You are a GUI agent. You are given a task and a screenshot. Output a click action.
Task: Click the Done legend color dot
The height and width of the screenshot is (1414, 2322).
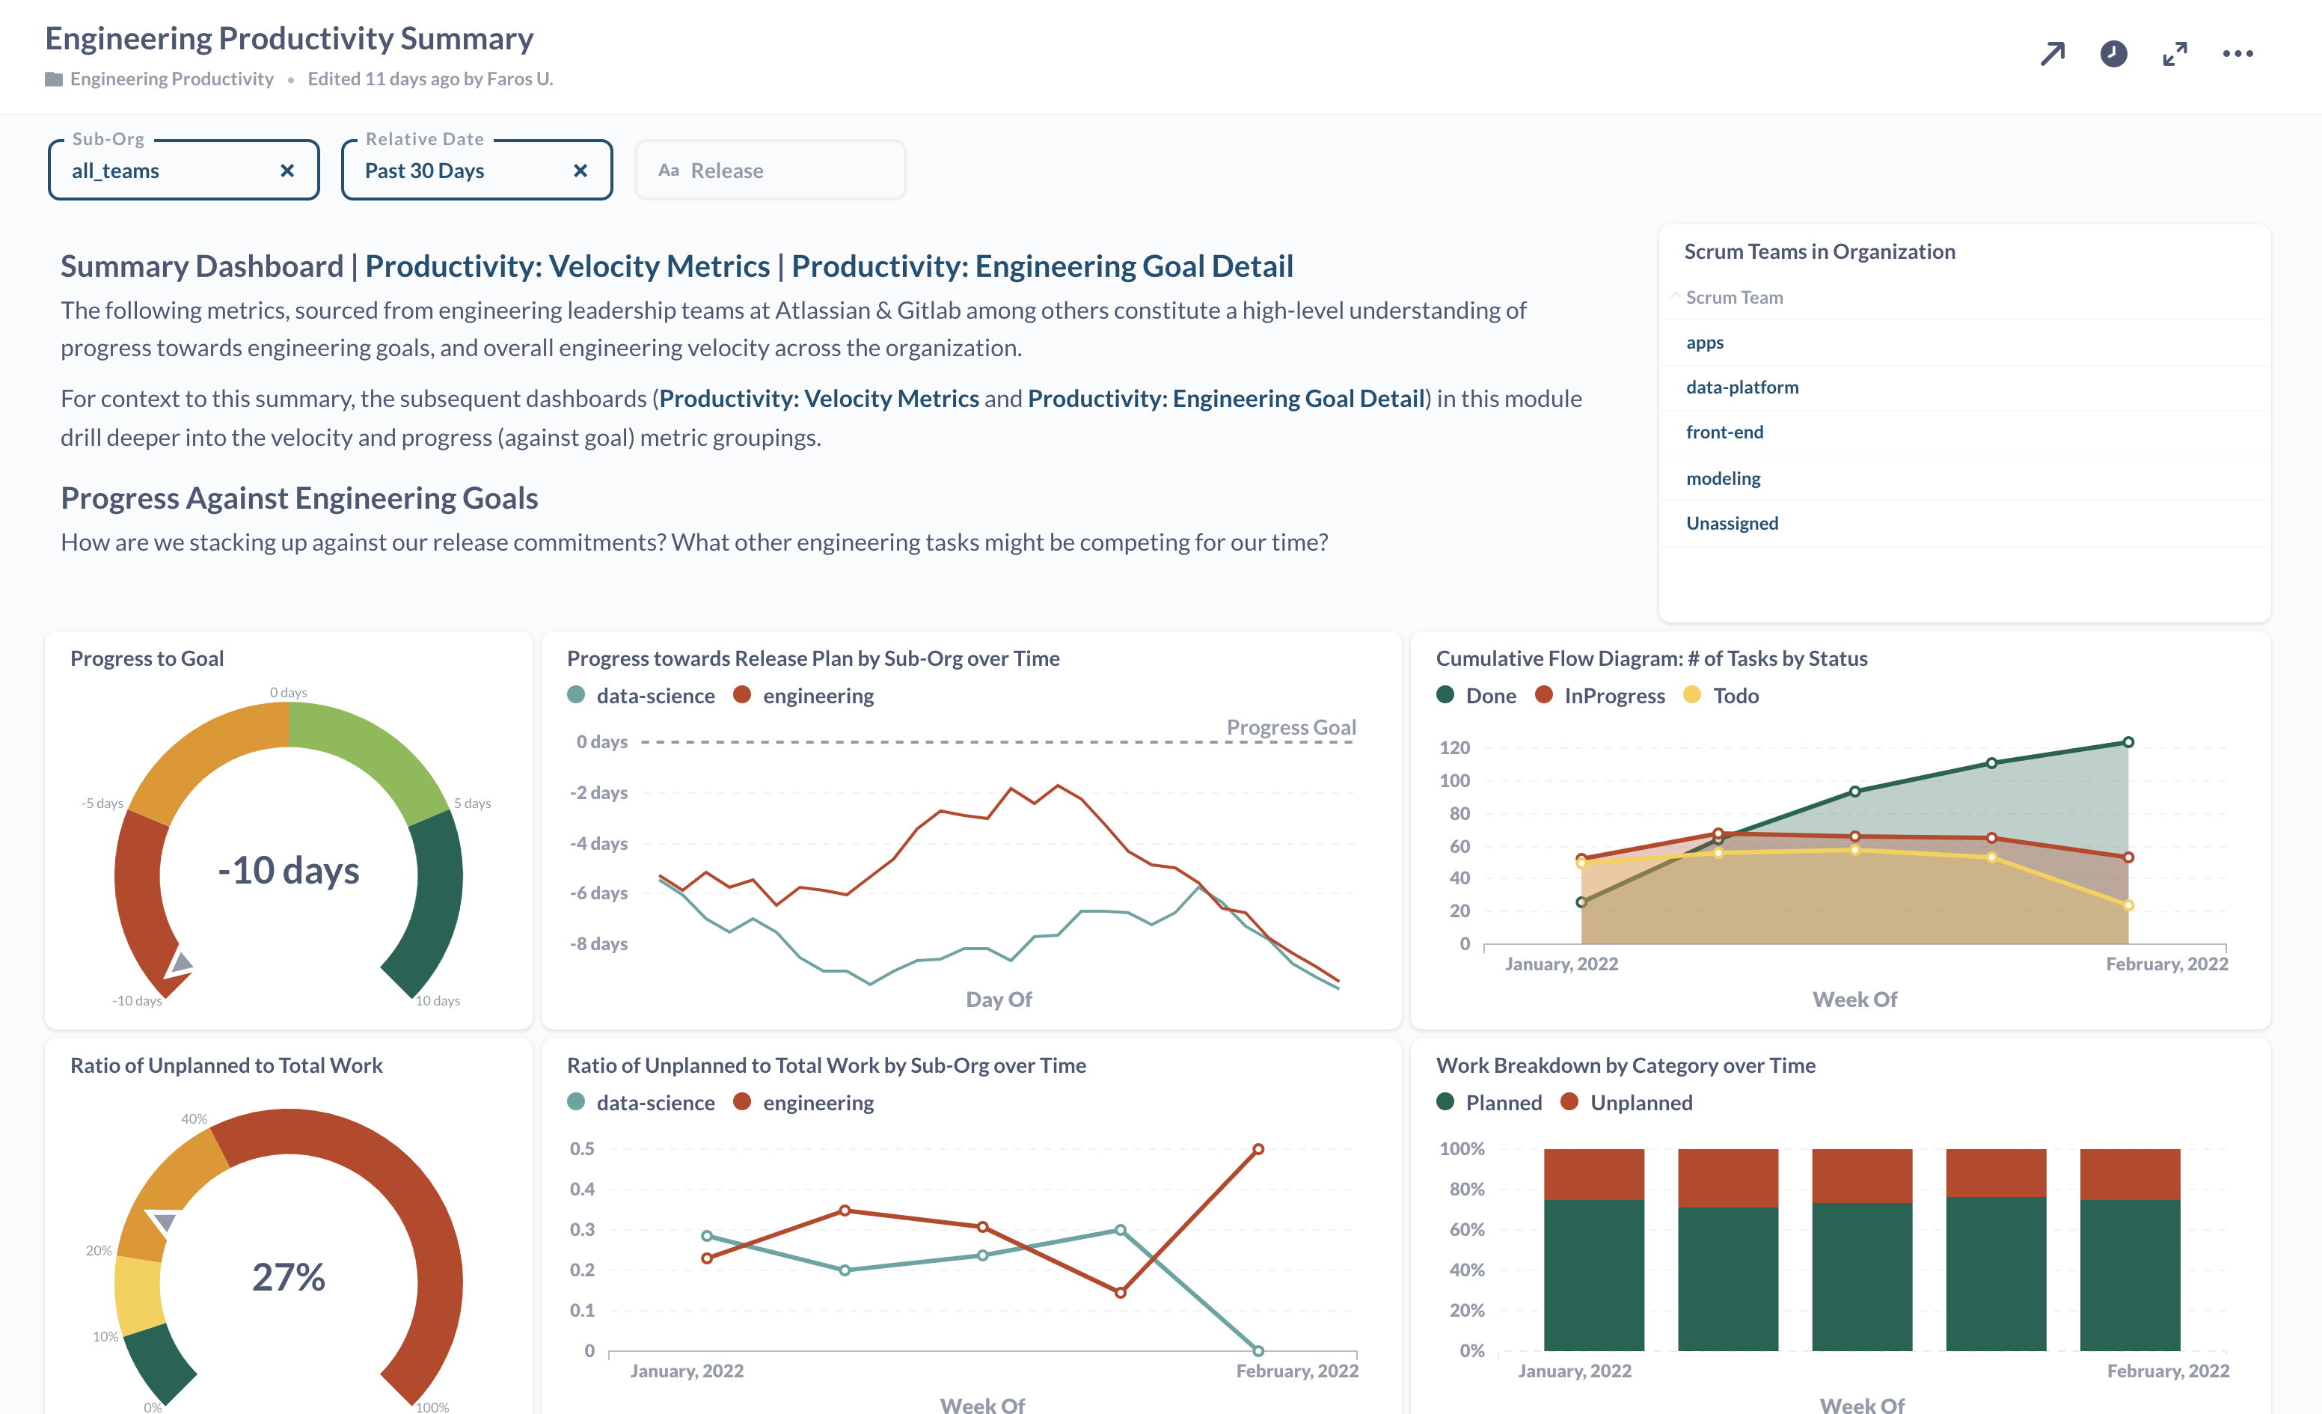coord(1445,695)
